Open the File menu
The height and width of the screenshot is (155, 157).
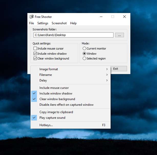pos(32,23)
